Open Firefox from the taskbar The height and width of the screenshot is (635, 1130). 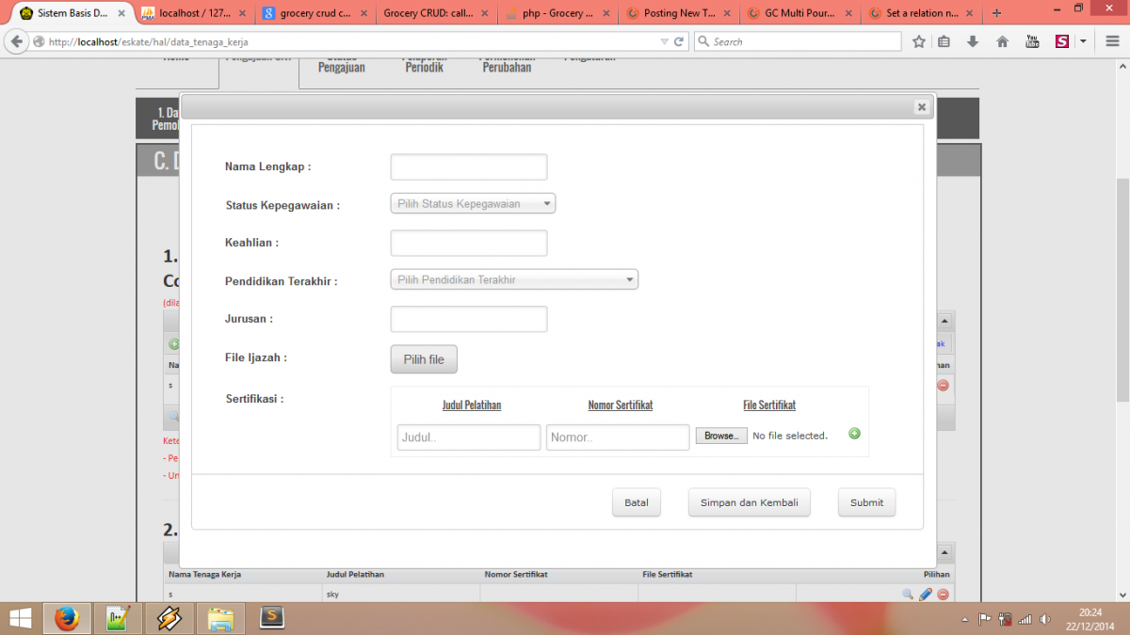point(67,618)
